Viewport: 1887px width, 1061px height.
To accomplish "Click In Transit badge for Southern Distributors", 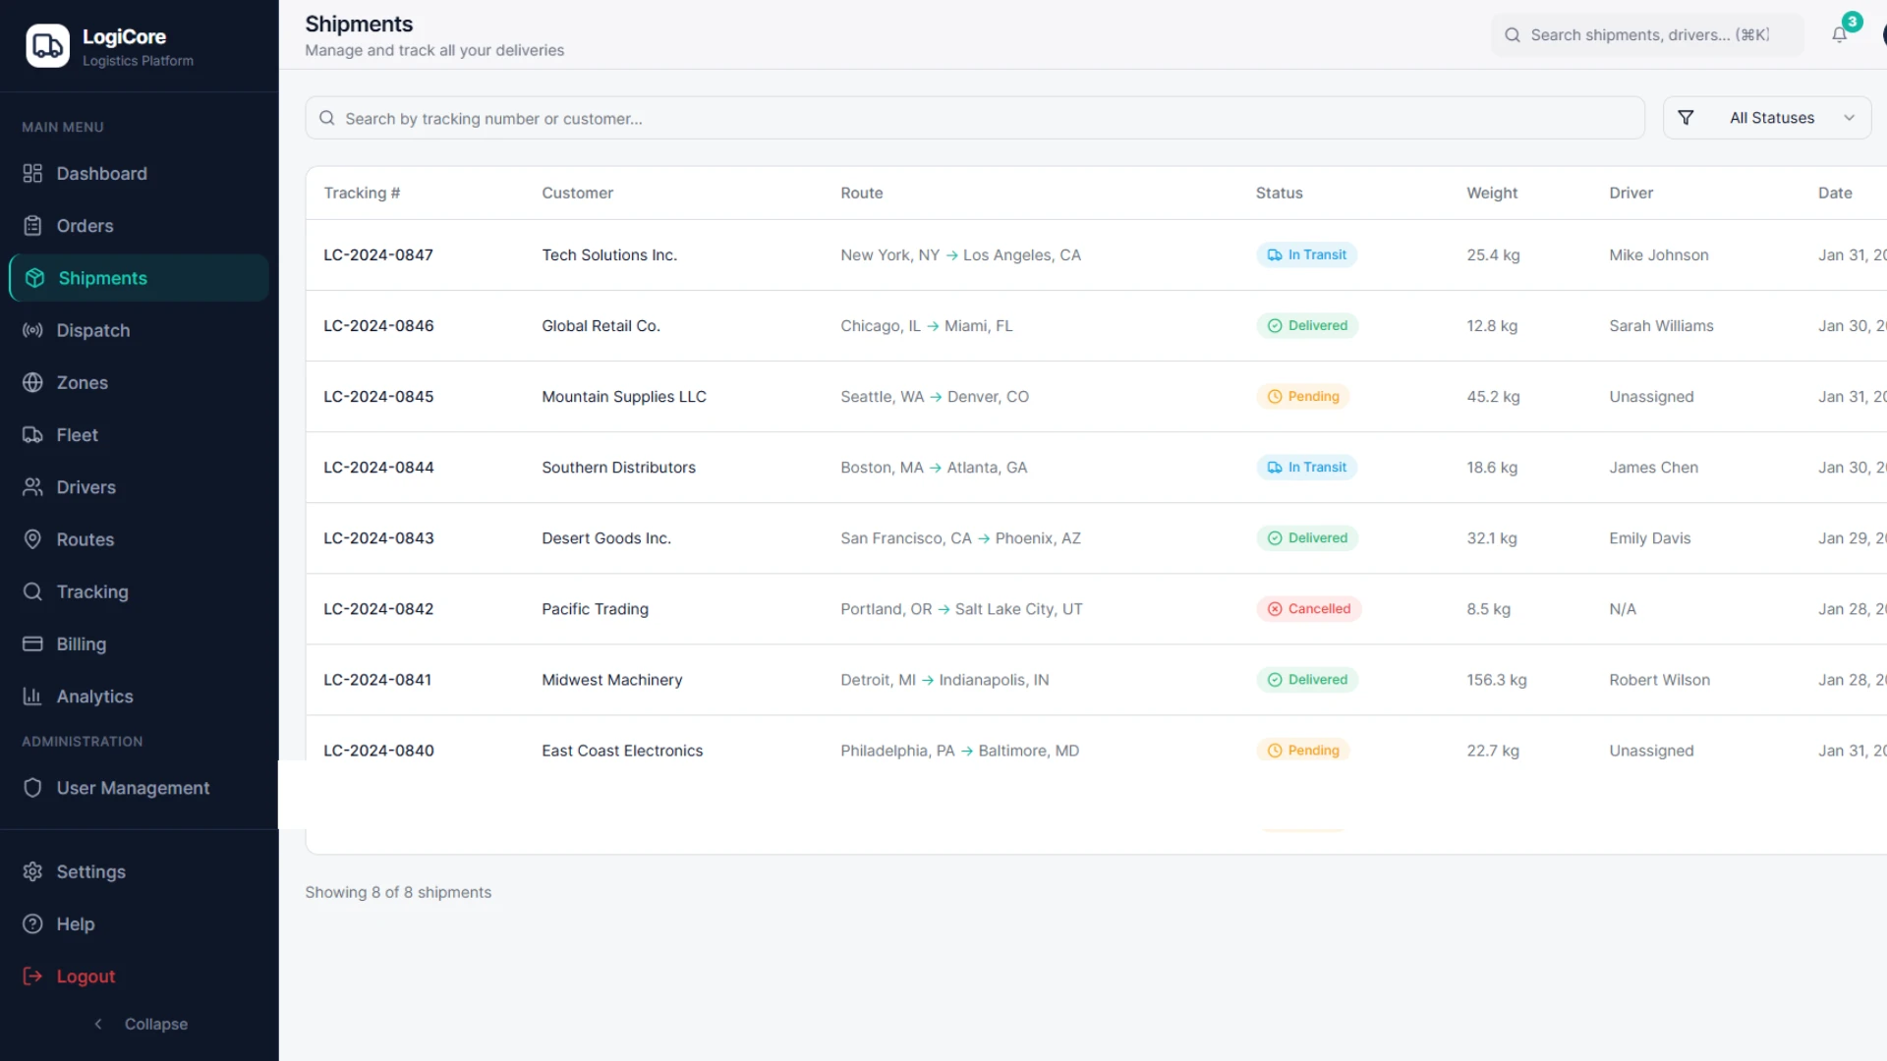I will tap(1306, 468).
